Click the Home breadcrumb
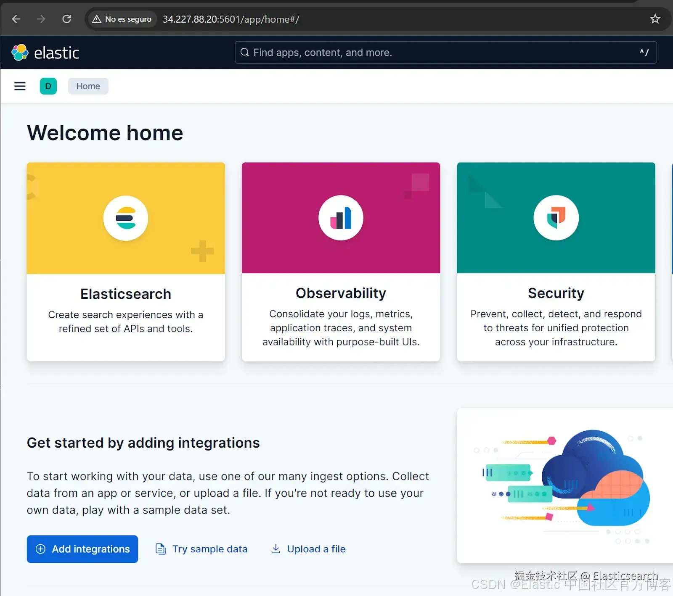This screenshot has width=673, height=596. [x=88, y=86]
